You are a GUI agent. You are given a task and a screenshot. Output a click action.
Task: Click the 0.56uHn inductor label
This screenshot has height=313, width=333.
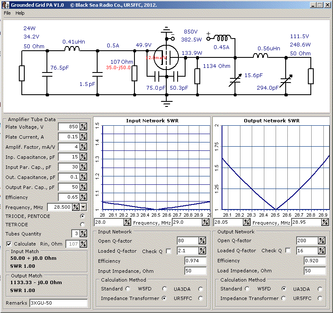(269, 49)
